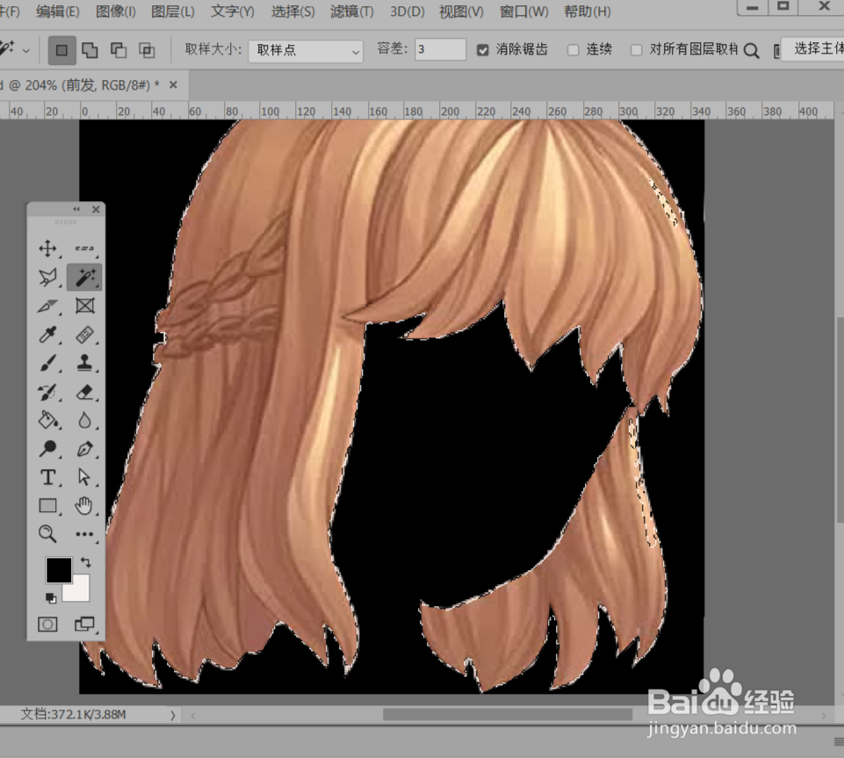This screenshot has height=758, width=844.
Task: Open the 滤镜(T) menu
Action: [x=352, y=11]
